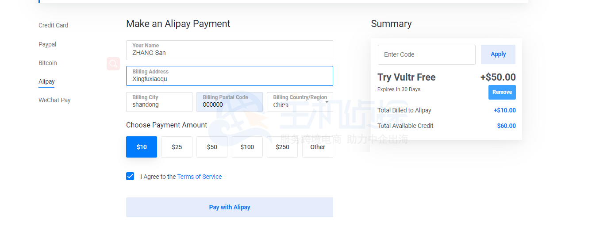Uncheck the Terms of Service agreement checkbox
This screenshot has height=239, width=615.
tap(130, 176)
